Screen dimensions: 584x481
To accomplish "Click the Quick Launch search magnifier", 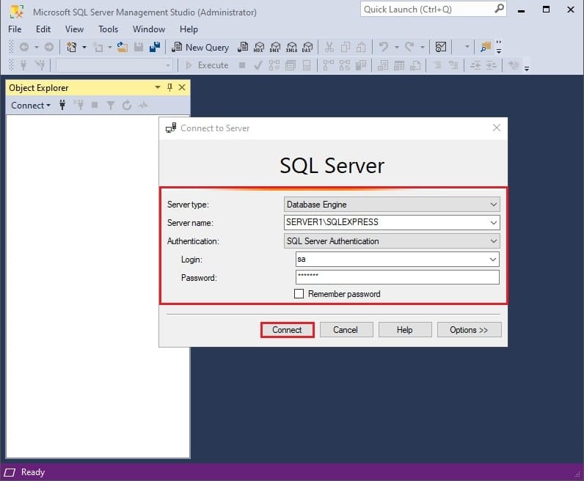I will 499,9.
